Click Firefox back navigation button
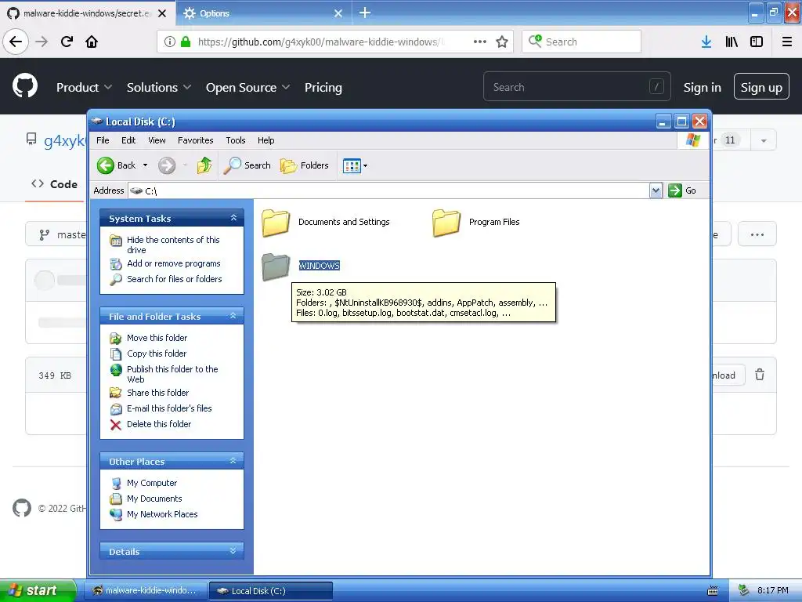The height and width of the screenshot is (602, 802). coord(16,42)
